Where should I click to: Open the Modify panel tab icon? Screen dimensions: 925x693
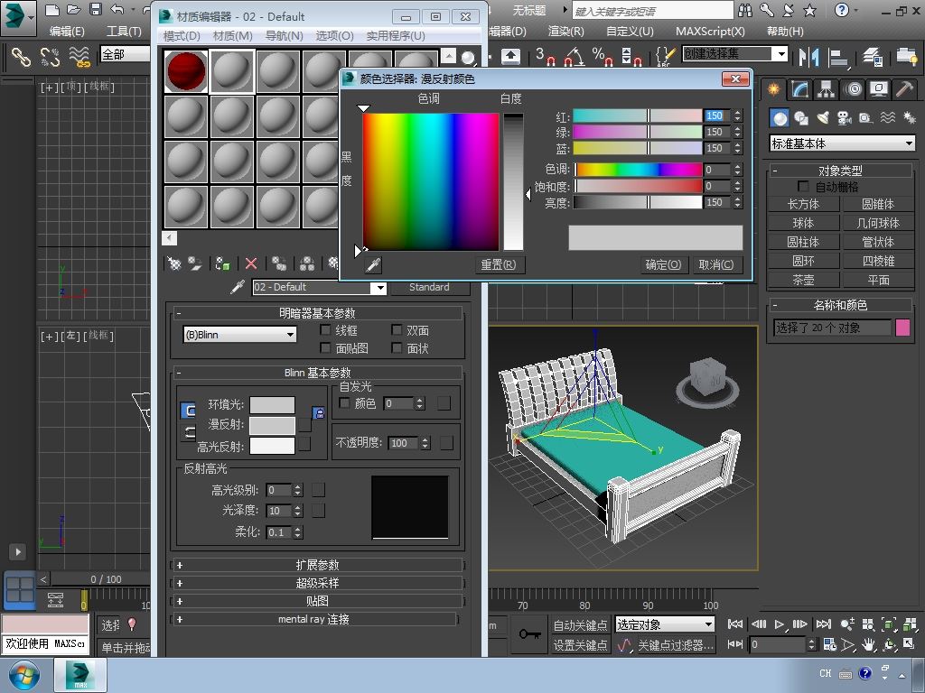[x=800, y=89]
